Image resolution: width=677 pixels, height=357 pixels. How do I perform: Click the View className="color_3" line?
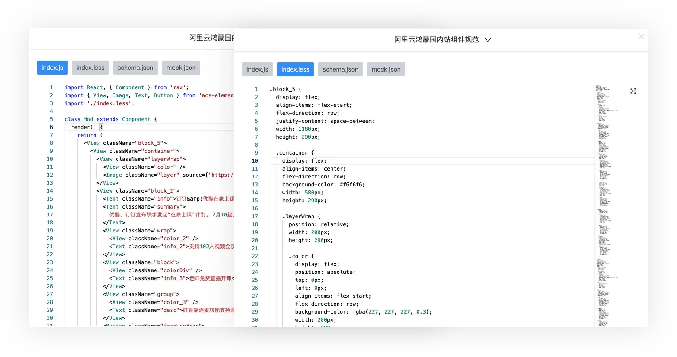click(x=154, y=302)
